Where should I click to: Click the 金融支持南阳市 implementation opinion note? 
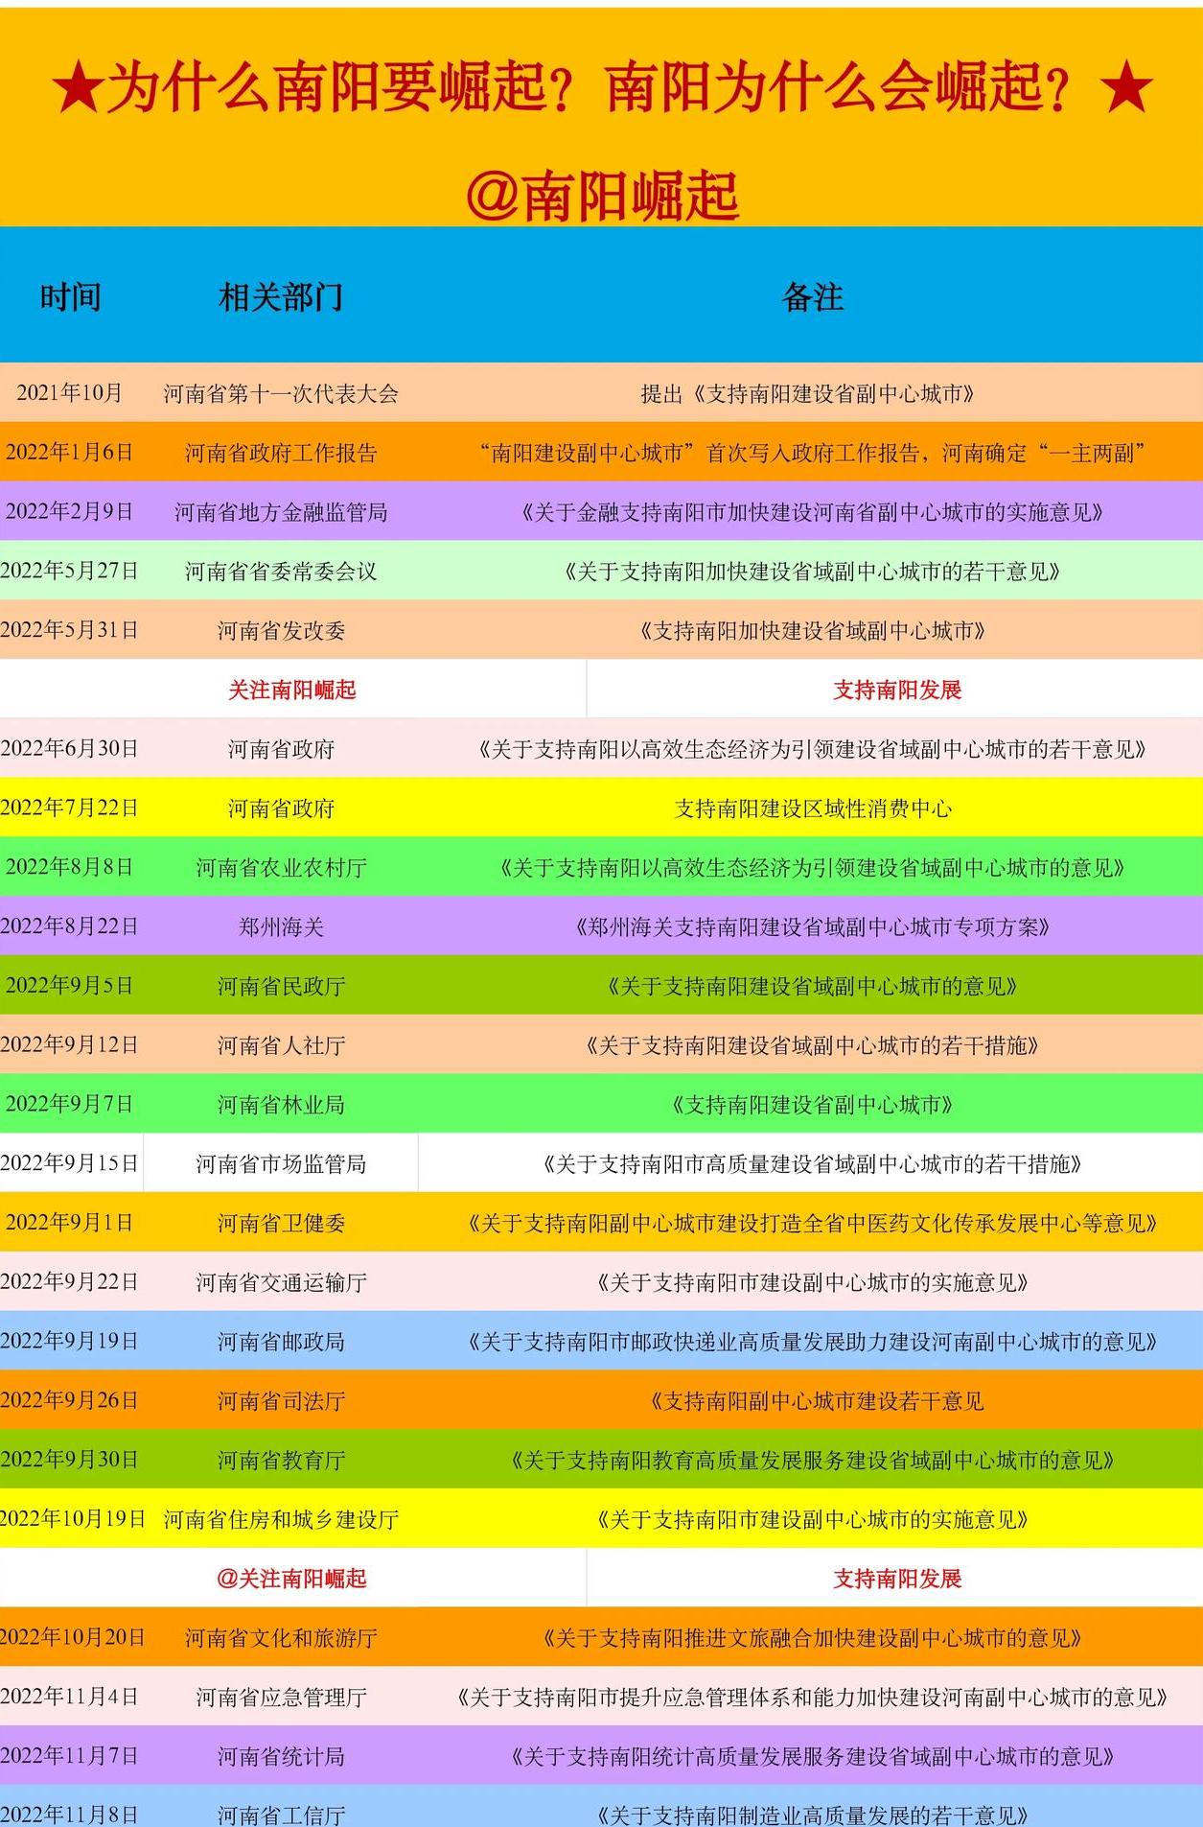pos(813,513)
